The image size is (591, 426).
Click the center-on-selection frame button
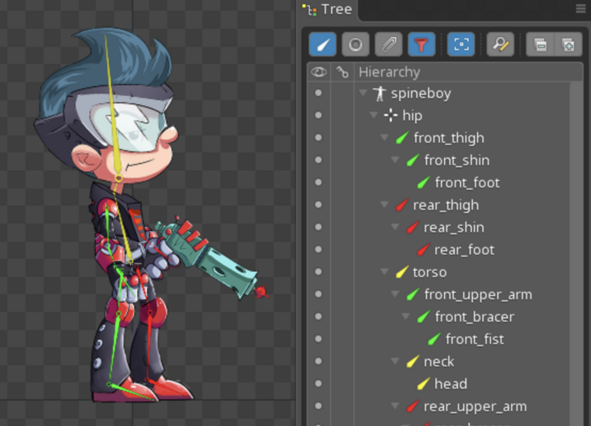click(x=460, y=44)
